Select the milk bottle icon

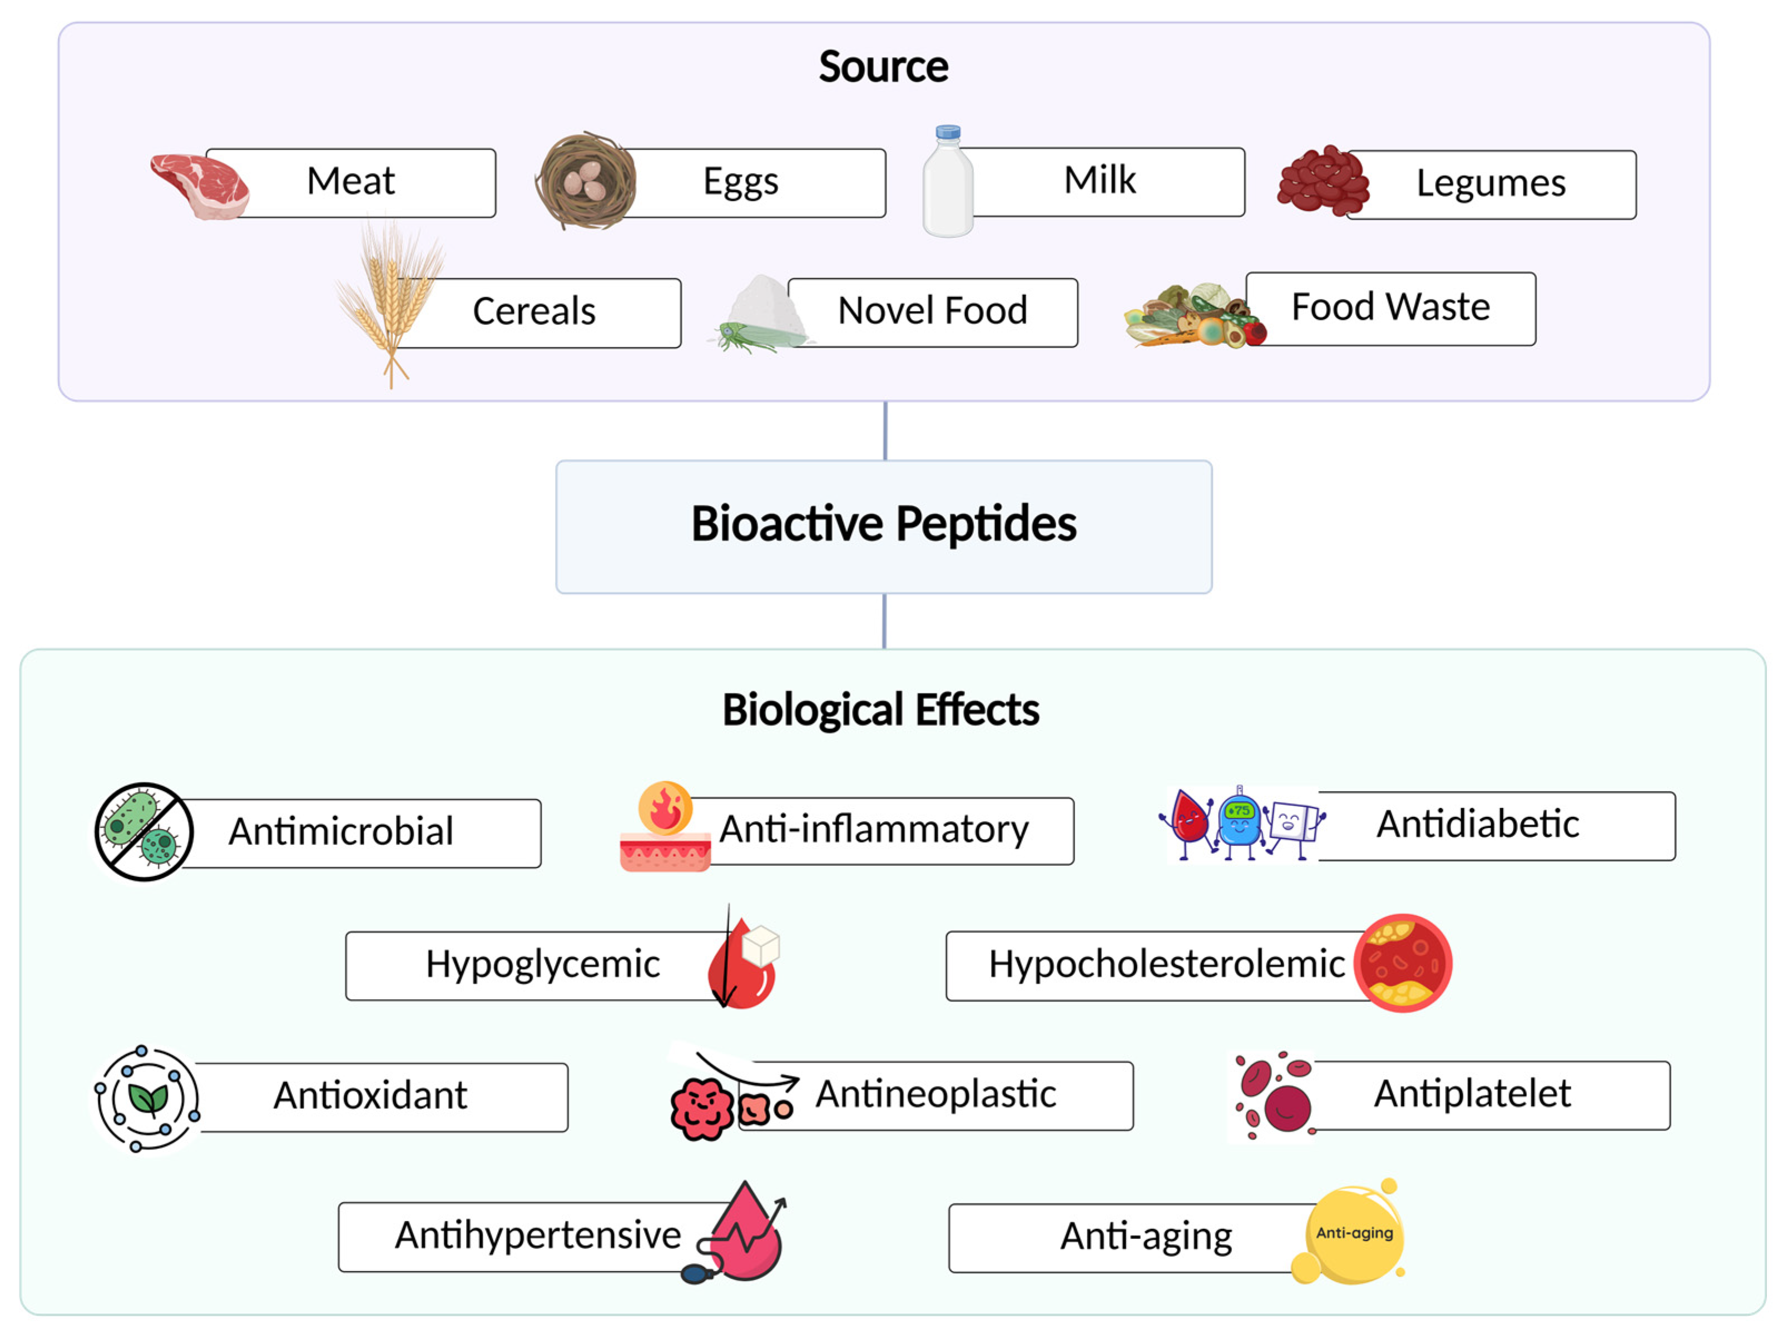coord(947,183)
